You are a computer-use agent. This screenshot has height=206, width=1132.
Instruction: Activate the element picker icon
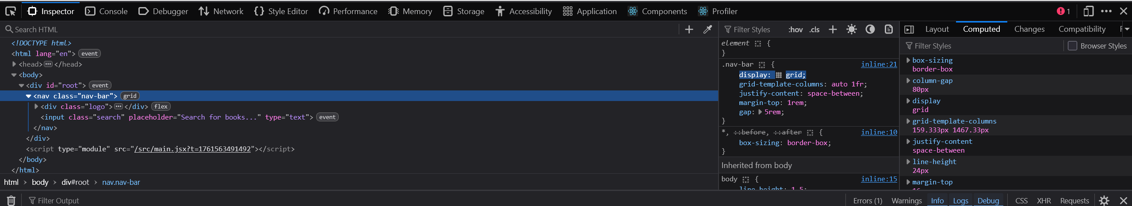11,11
